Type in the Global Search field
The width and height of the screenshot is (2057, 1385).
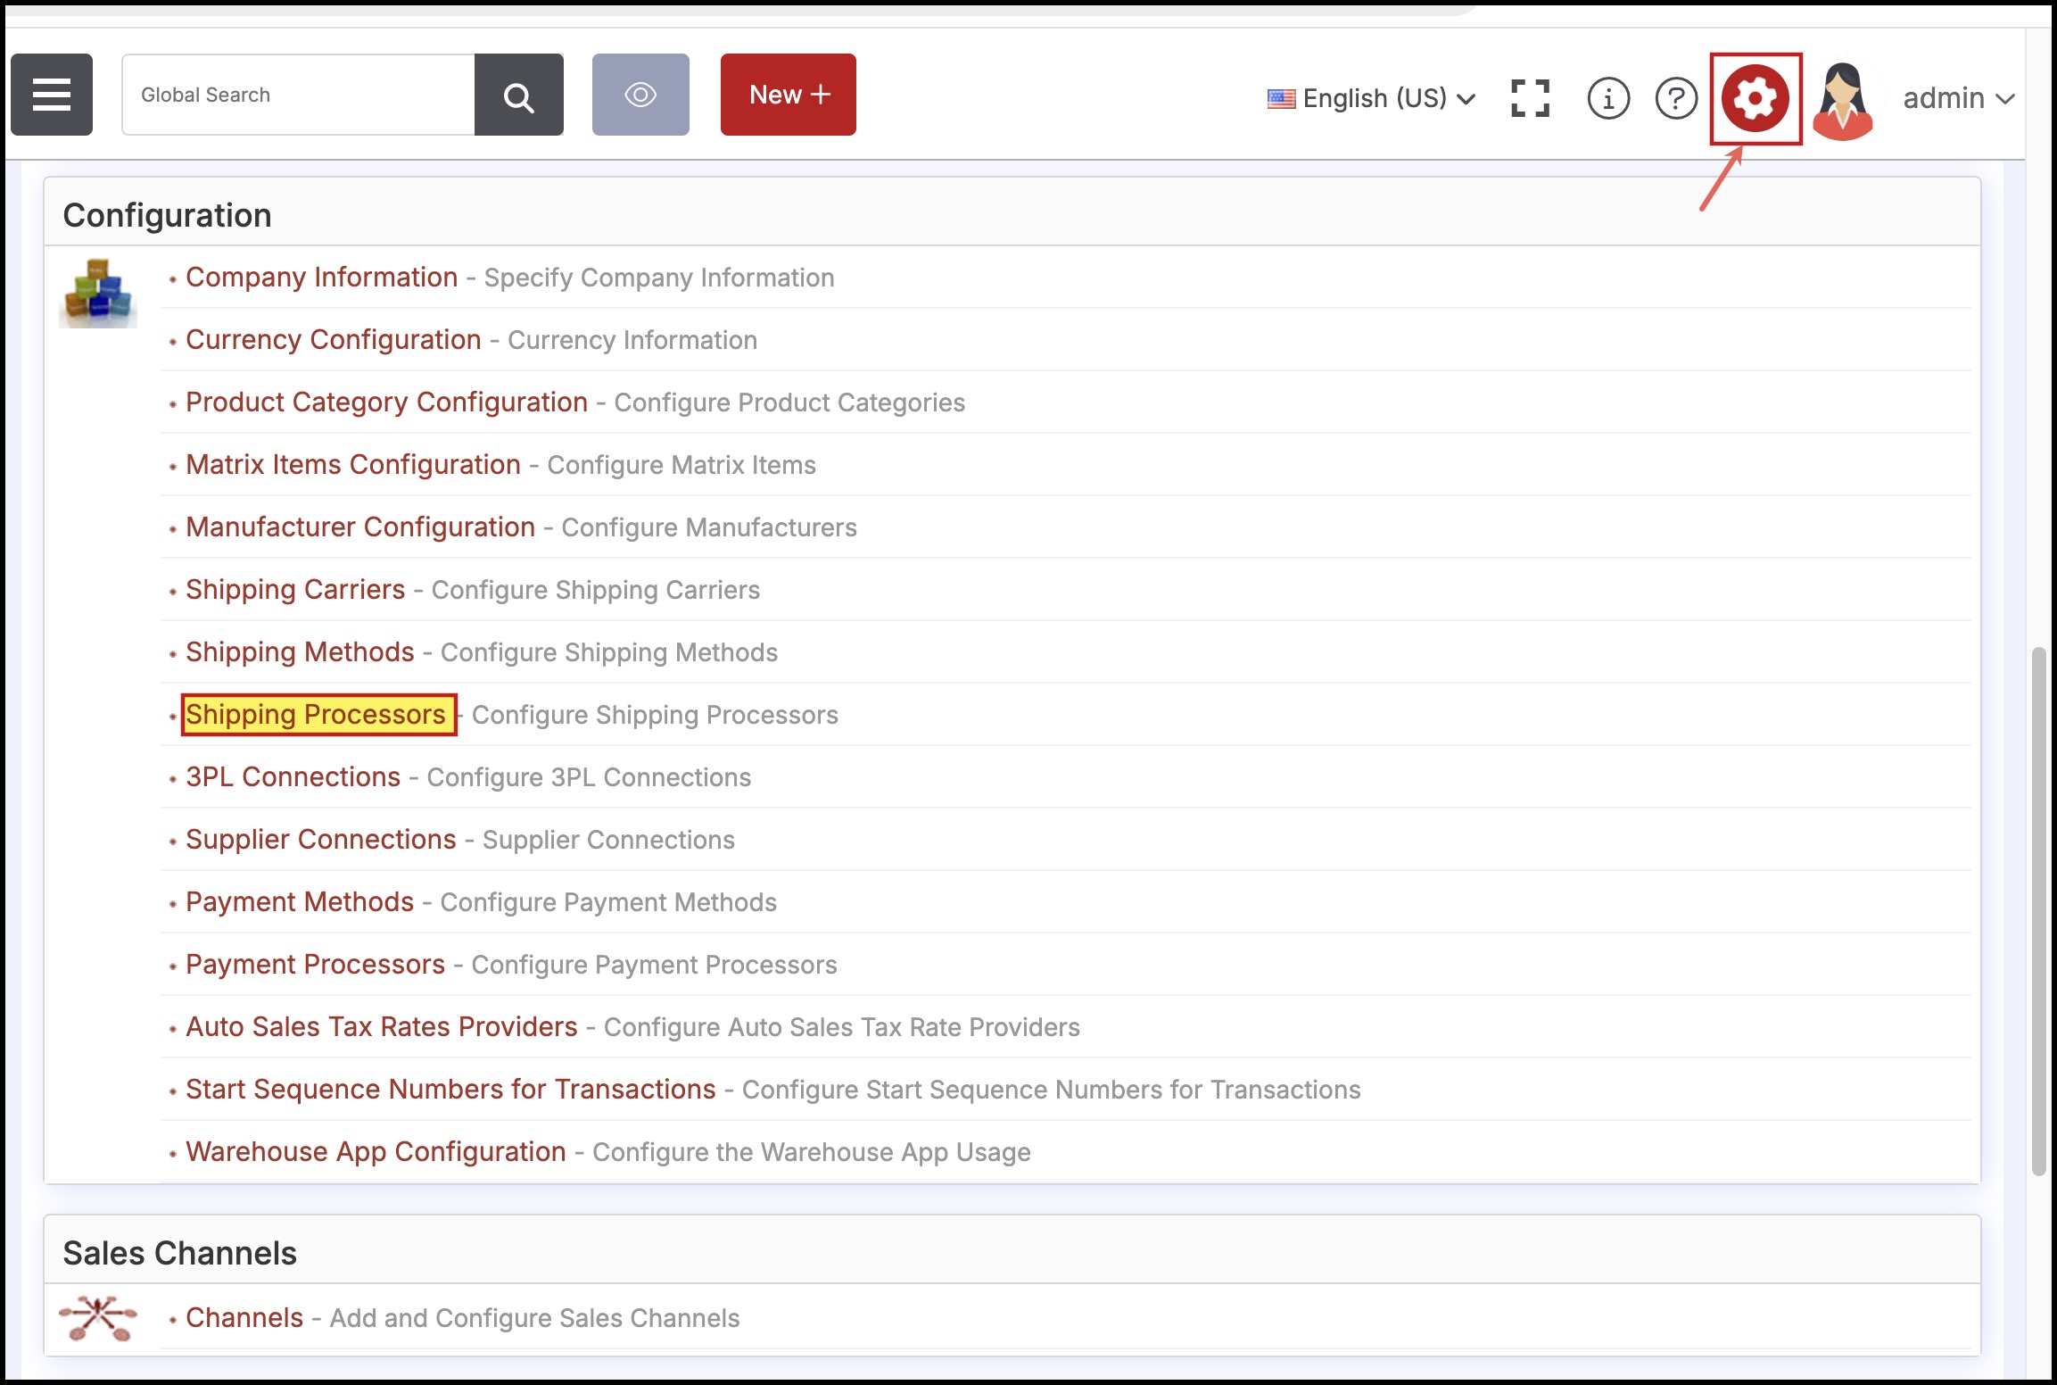(x=298, y=95)
